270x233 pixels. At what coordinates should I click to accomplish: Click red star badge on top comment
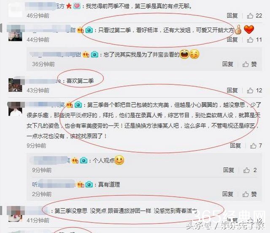tap(69, 6)
